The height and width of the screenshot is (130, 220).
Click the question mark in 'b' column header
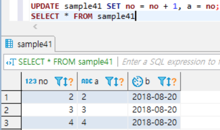click(x=174, y=82)
